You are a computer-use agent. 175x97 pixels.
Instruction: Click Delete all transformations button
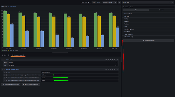point(31,85)
